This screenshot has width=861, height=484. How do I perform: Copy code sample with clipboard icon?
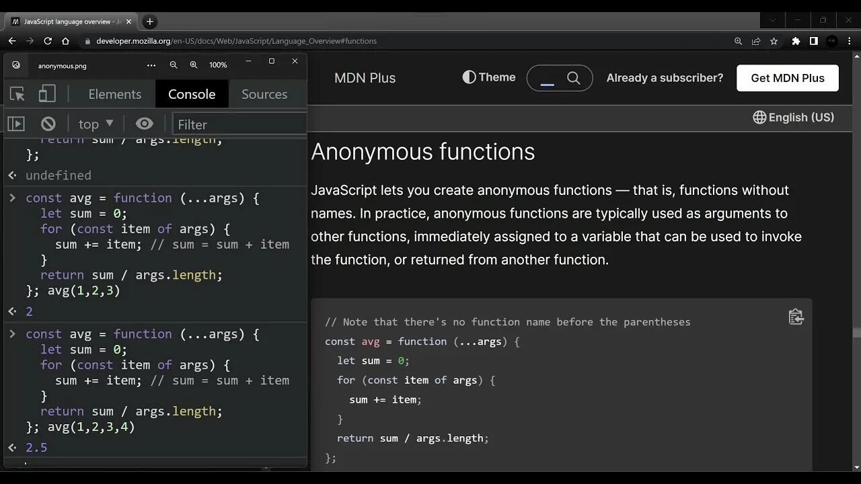(x=796, y=317)
